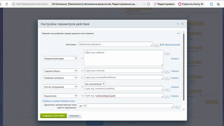The width and height of the screenshot is (224, 126).
Task: Click the browser address bar URL
Action: [32, 4]
